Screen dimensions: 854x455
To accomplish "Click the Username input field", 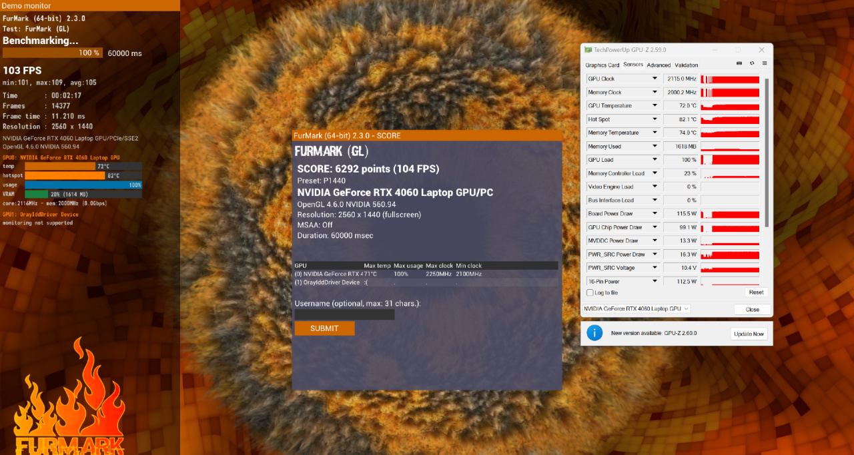I will 344,314.
